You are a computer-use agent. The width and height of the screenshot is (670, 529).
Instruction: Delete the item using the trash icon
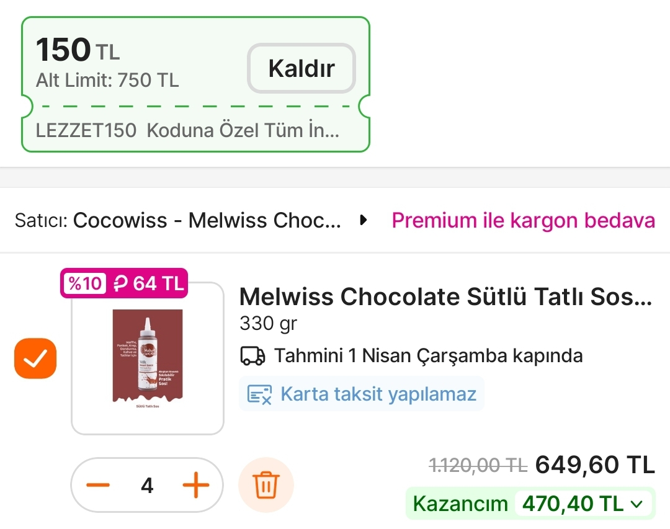click(x=266, y=484)
